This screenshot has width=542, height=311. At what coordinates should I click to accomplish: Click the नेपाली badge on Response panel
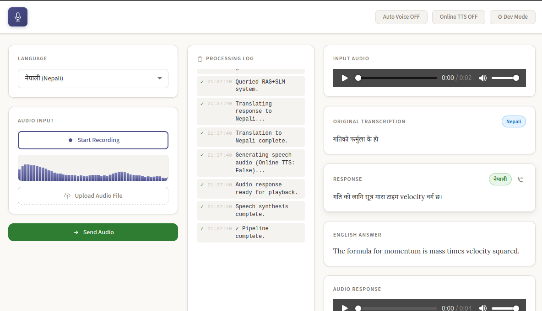500,179
